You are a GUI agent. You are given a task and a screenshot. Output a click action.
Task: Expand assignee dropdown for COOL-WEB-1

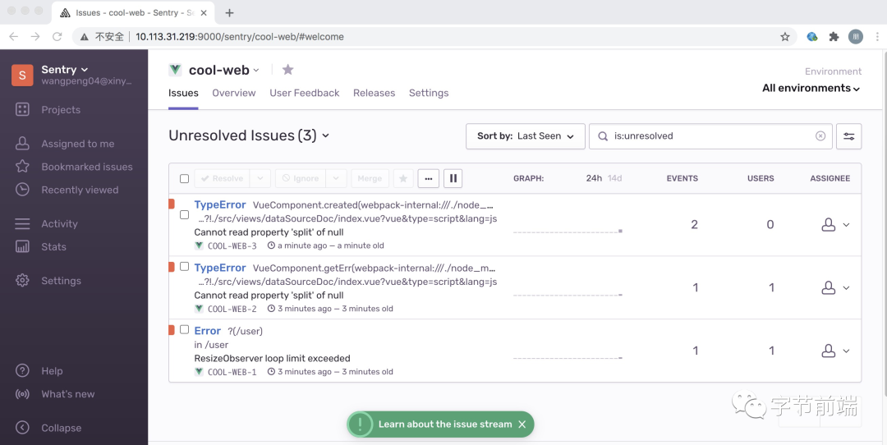point(846,351)
